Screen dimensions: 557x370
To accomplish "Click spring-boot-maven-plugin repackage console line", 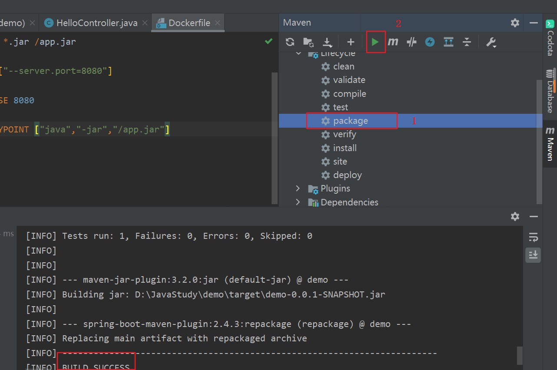I will 219,324.
